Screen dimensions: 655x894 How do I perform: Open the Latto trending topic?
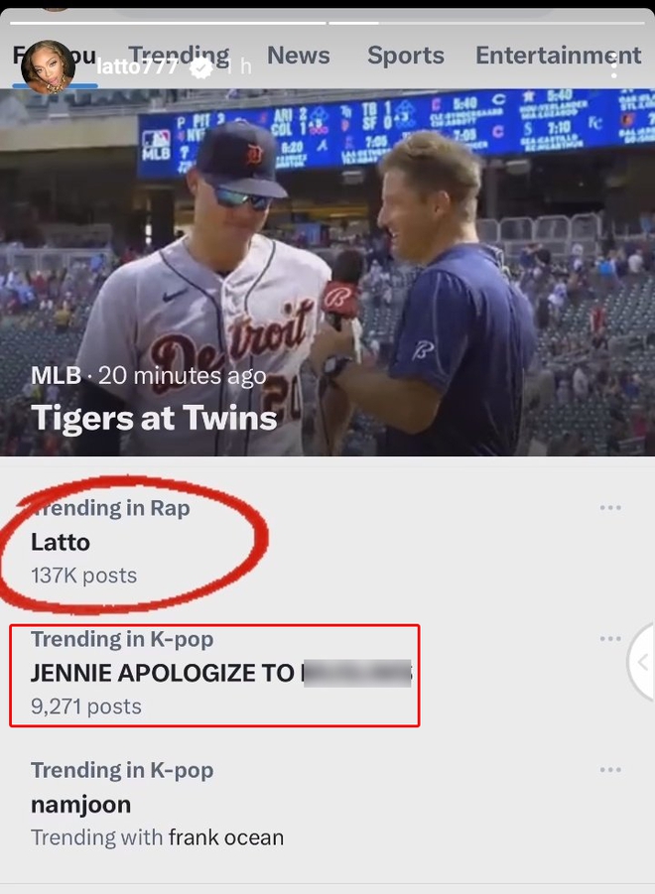coord(61,542)
